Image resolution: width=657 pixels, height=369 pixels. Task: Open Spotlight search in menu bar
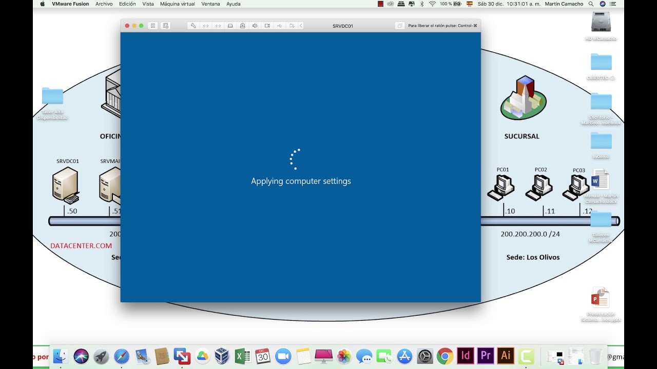(591, 4)
